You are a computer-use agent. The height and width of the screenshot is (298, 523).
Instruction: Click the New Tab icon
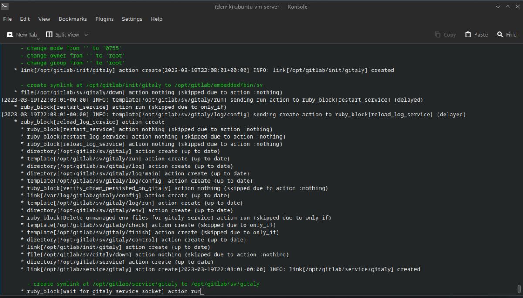[10, 34]
